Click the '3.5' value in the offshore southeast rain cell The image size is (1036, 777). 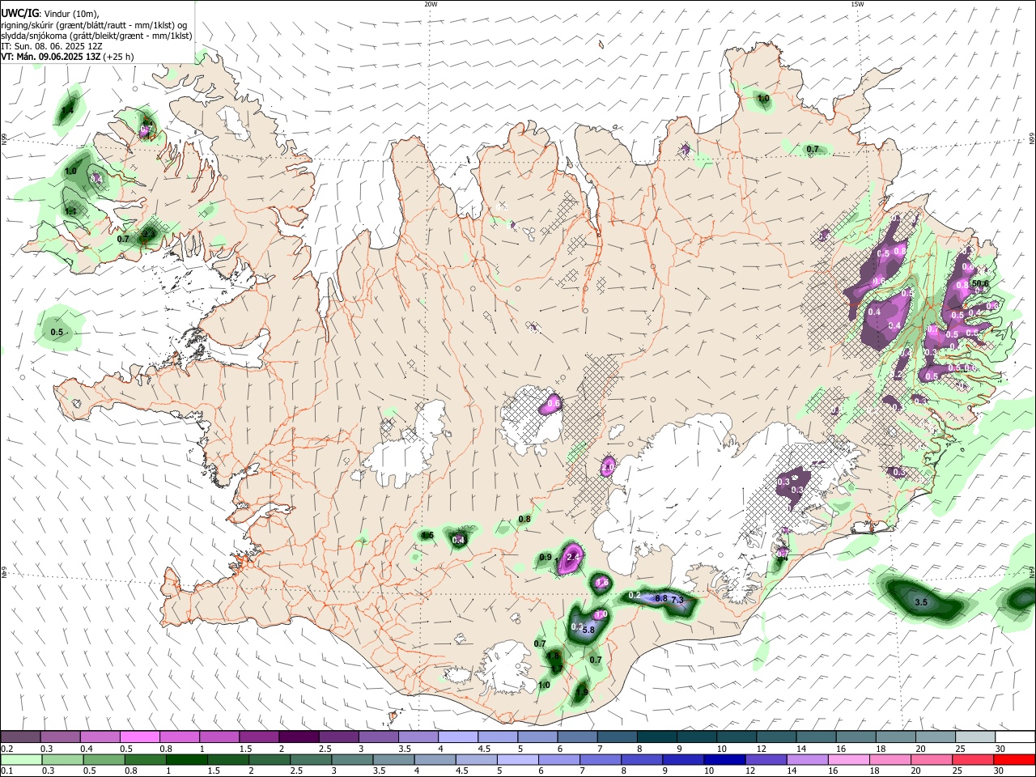point(921,603)
